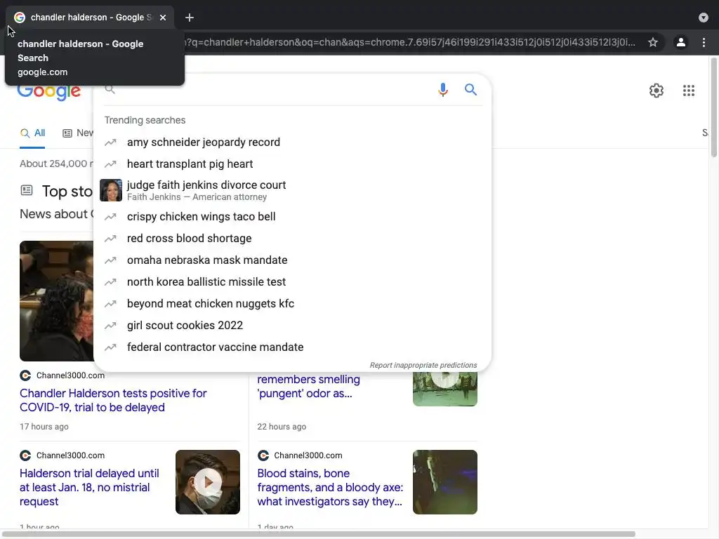Open Chrome three-dot menu
719x539 pixels.
704,42
